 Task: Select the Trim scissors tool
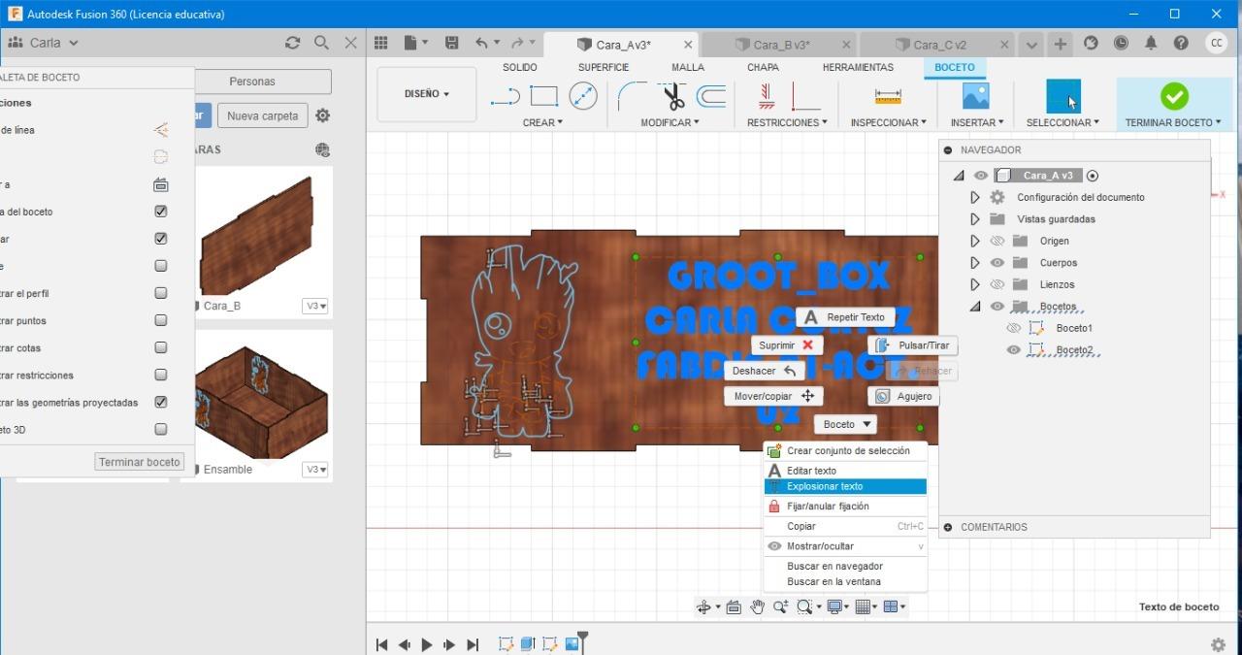(x=672, y=96)
